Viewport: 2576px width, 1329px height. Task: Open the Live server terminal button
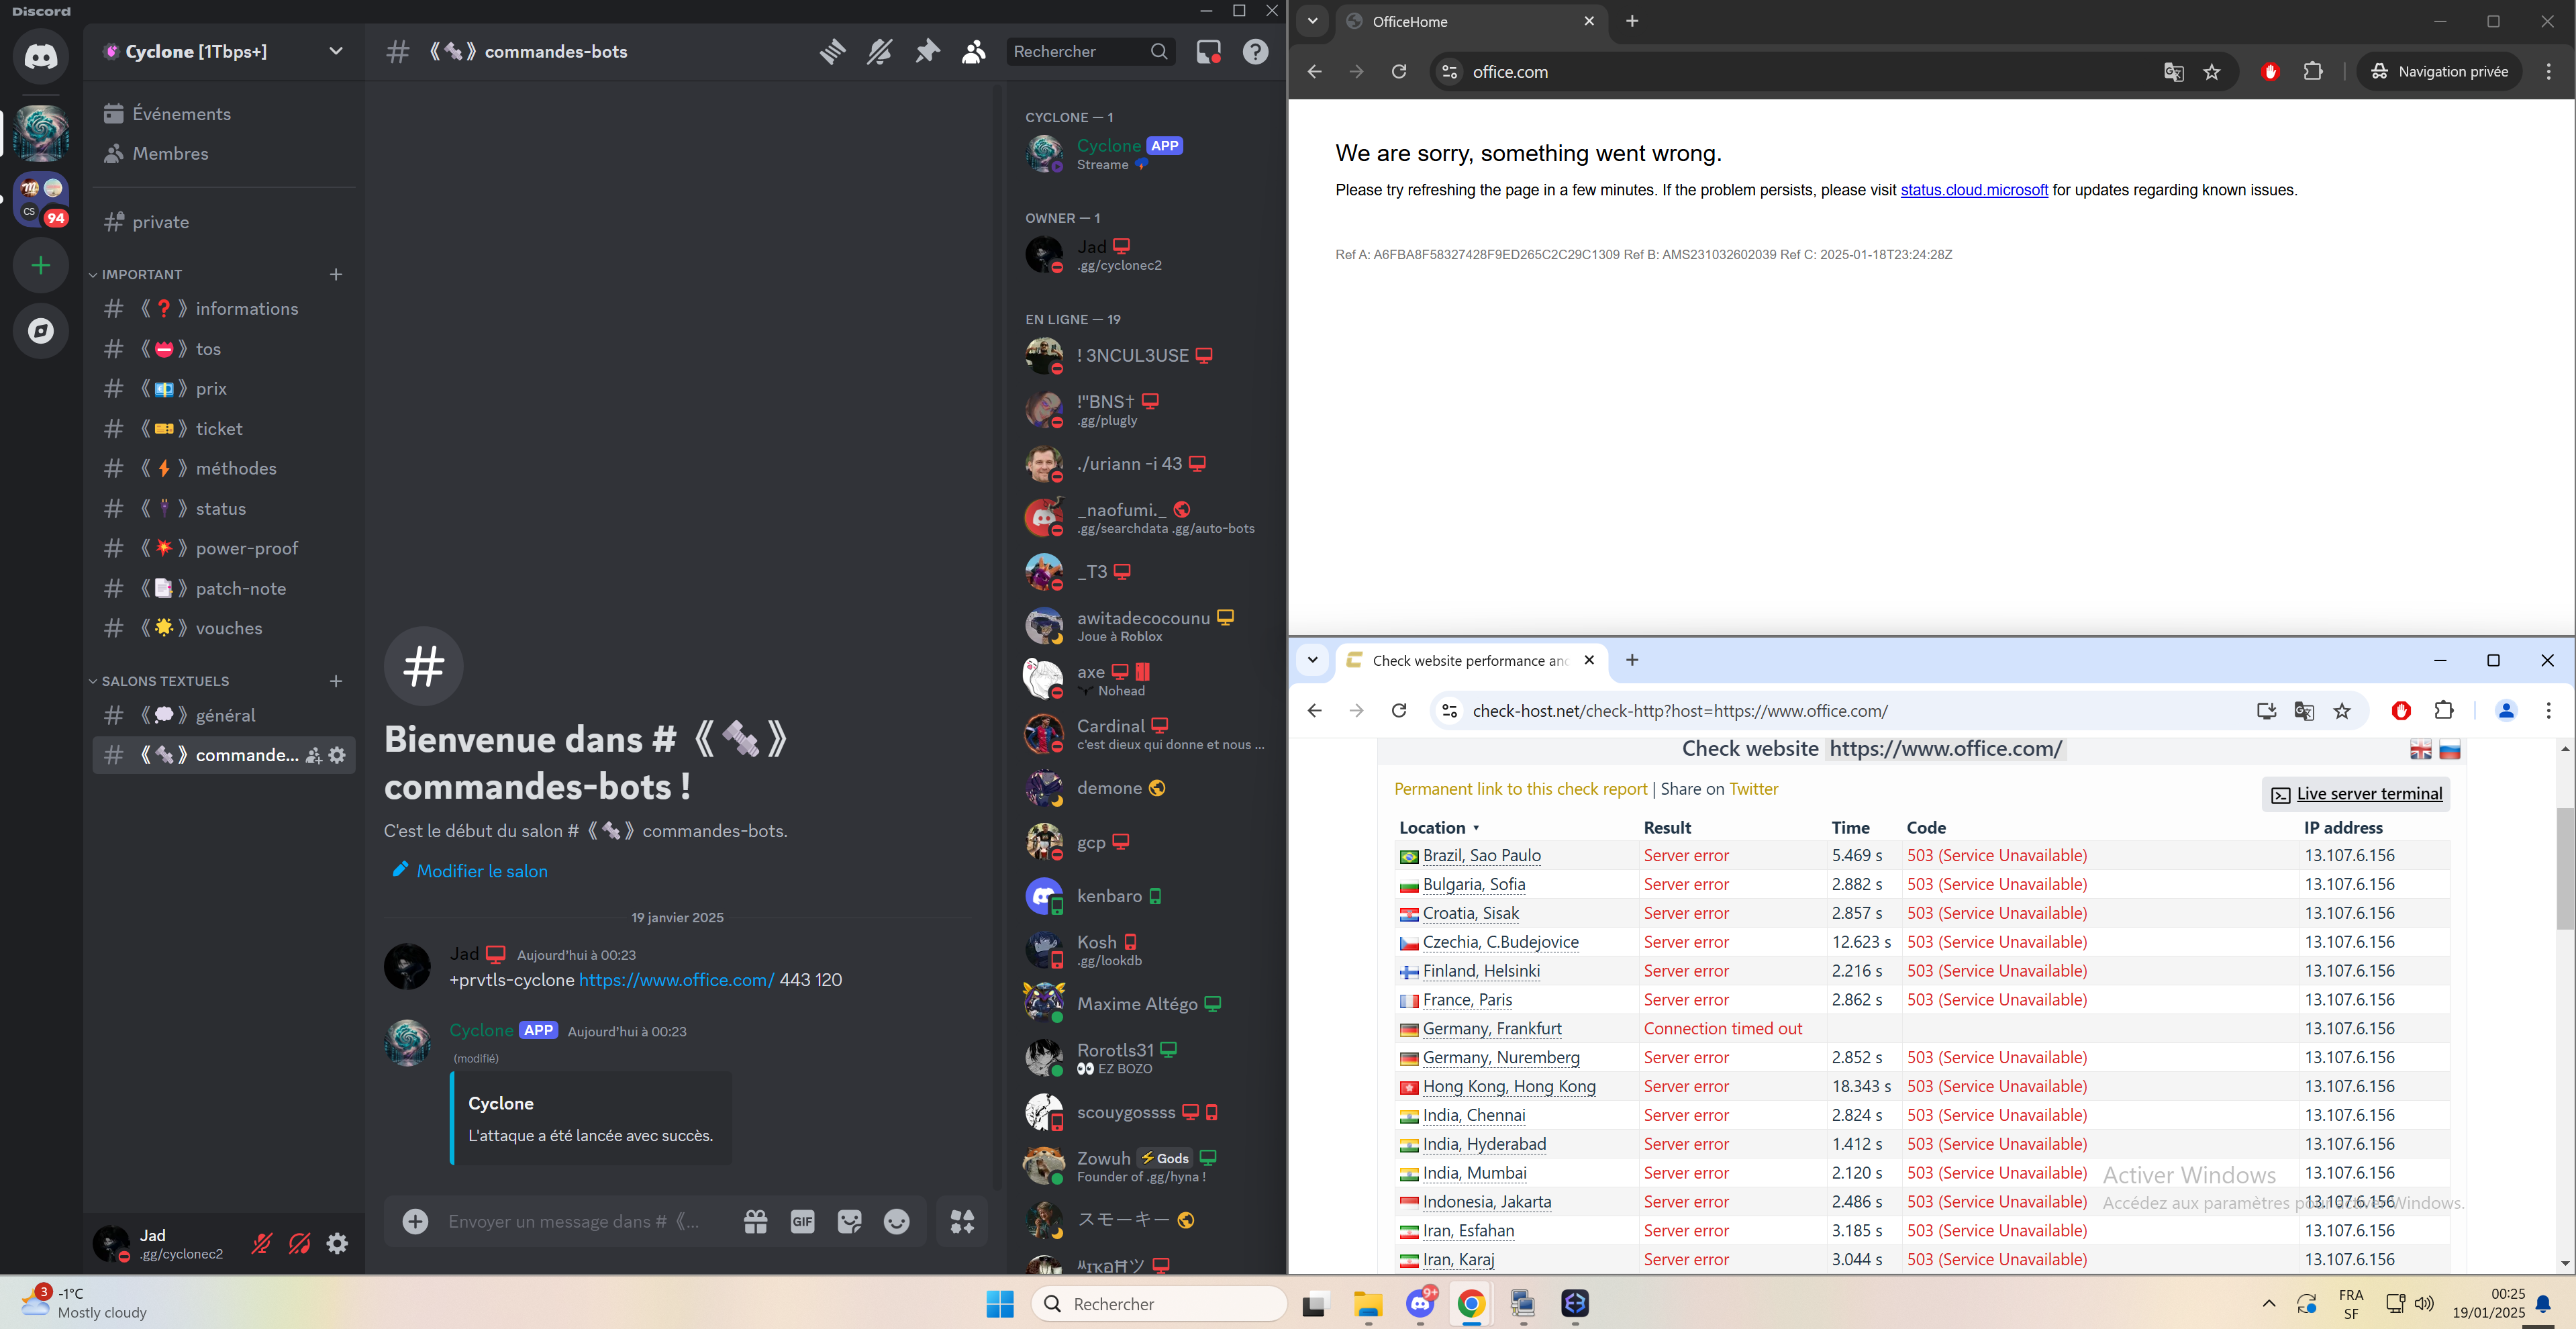click(2356, 794)
